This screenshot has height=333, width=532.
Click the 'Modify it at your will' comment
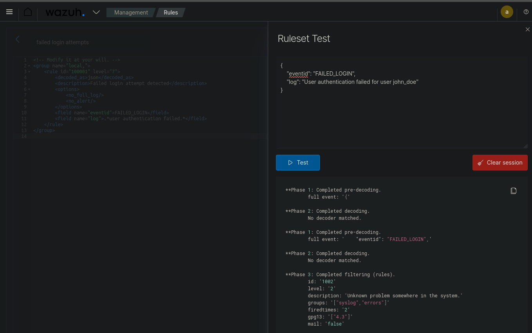pos(77,60)
